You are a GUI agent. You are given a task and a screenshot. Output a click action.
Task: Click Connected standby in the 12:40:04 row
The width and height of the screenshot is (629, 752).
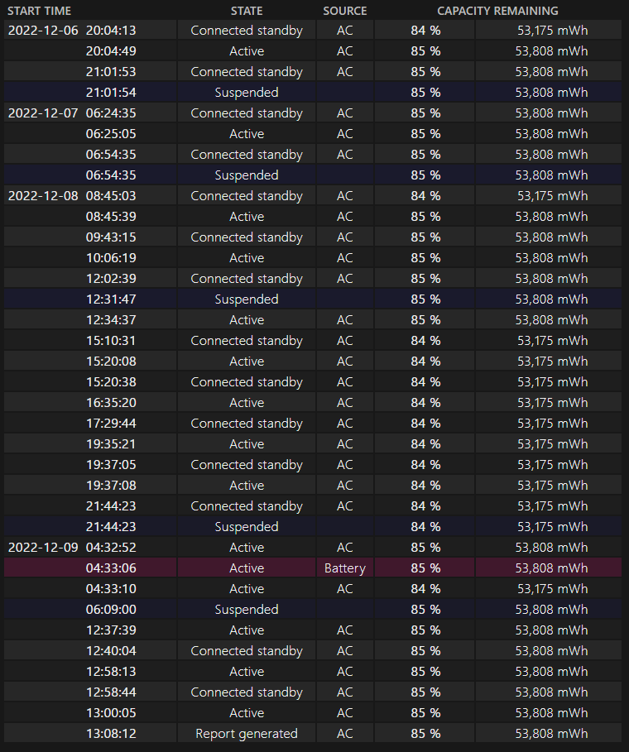coord(247,651)
